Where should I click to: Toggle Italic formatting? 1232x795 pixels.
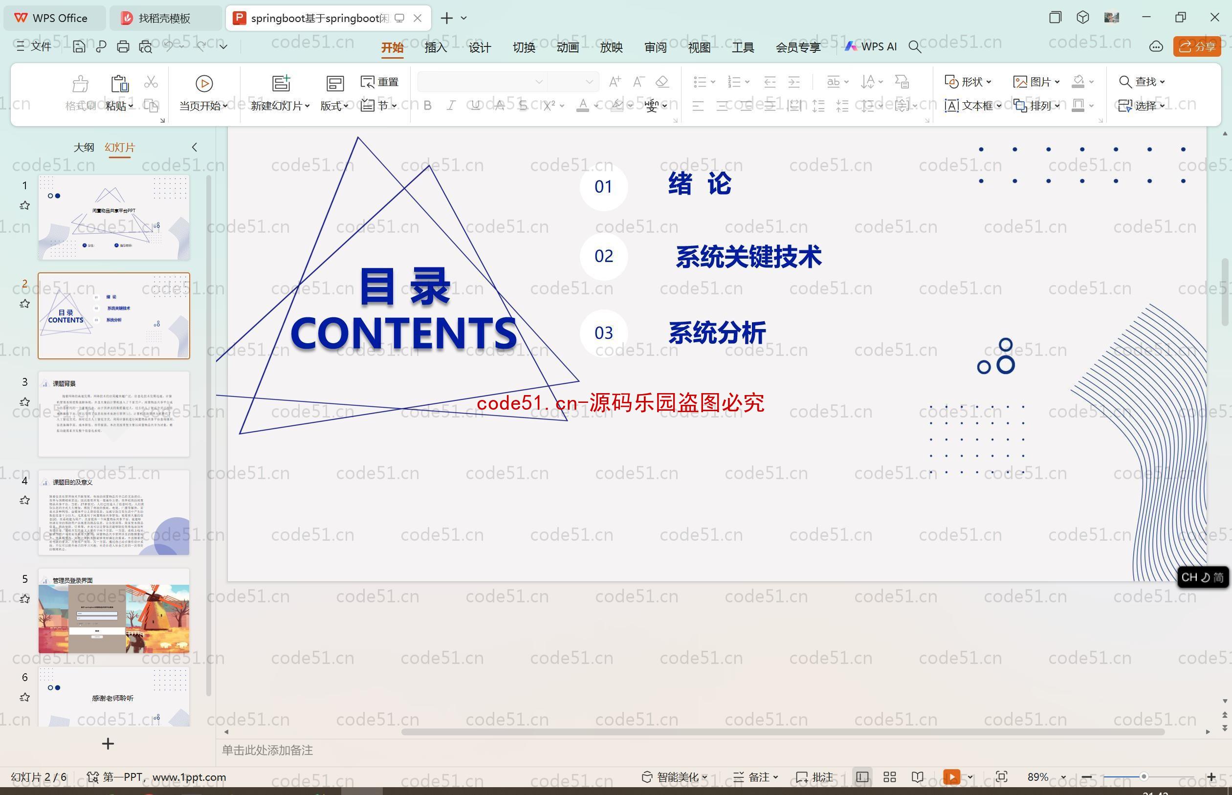click(451, 106)
